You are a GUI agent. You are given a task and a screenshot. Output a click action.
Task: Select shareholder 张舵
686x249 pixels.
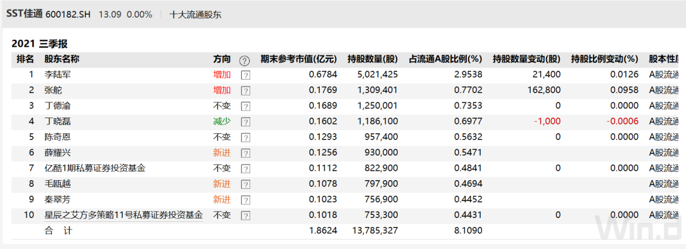[53, 90]
